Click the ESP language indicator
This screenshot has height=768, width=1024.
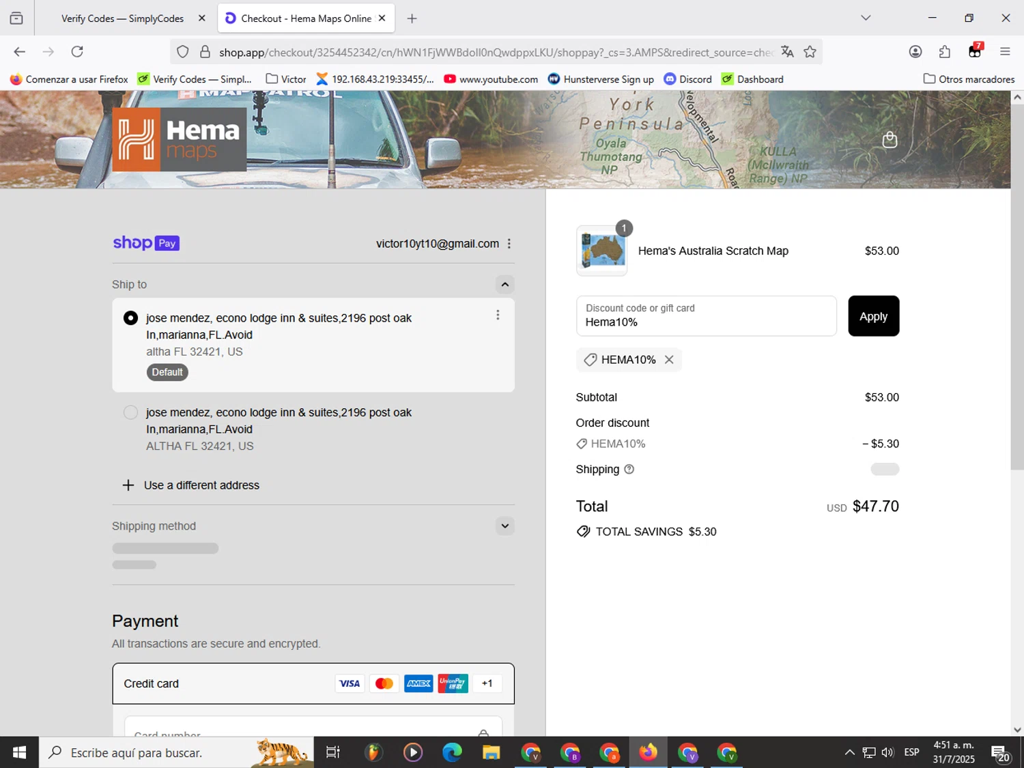tap(911, 752)
